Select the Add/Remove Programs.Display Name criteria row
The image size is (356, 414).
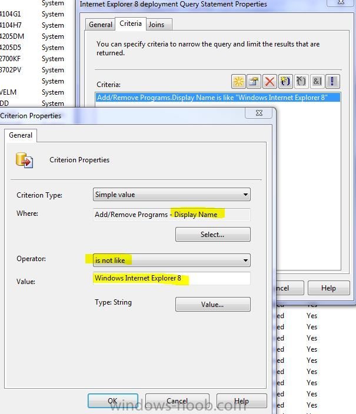[218, 98]
